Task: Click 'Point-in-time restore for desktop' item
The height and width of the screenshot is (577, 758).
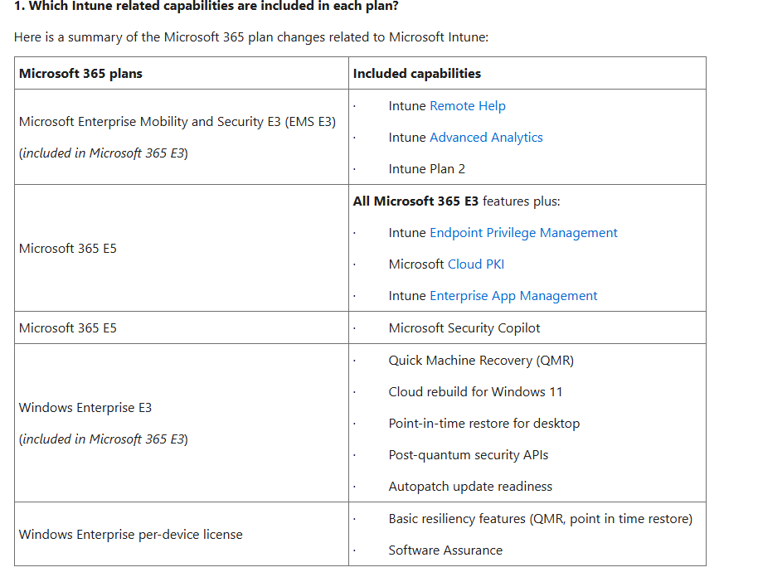Action: pyautogui.click(x=483, y=424)
